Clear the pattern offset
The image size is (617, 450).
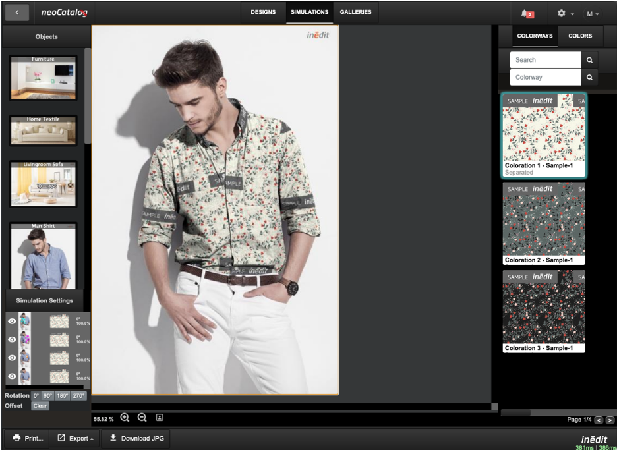pos(40,406)
